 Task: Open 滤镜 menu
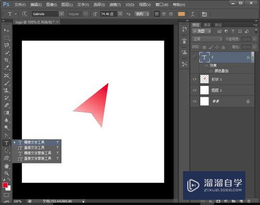[115, 5]
